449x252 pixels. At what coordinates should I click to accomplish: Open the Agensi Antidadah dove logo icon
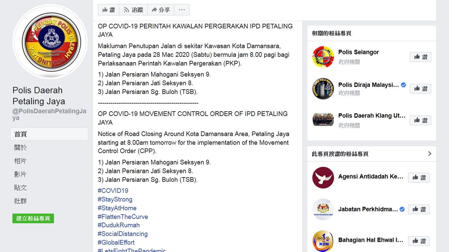(x=323, y=177)
